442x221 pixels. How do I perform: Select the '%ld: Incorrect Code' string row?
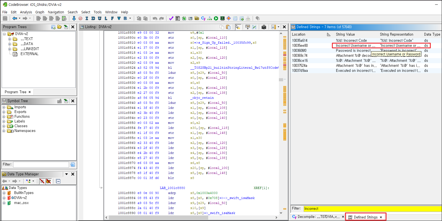pos(366,41)
